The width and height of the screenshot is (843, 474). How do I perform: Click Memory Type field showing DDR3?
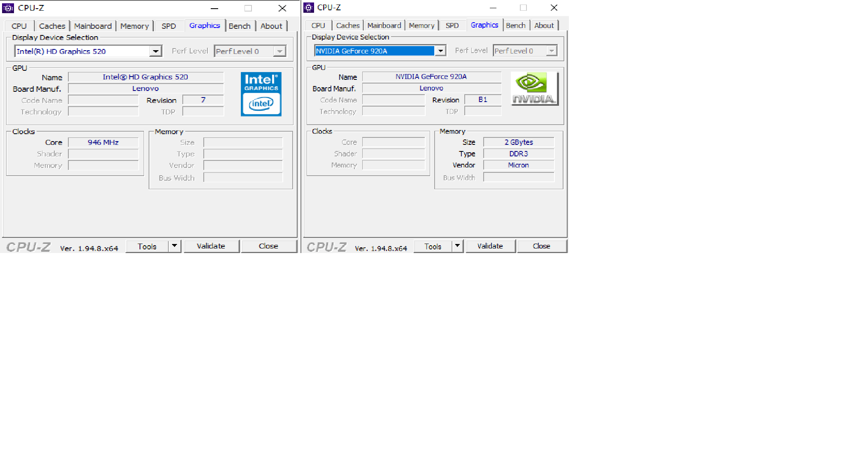519,153
